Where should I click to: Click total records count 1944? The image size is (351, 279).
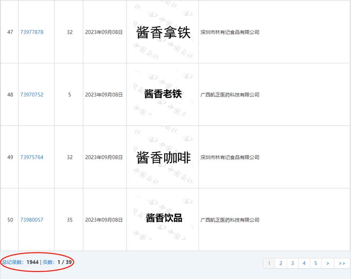coord(32,262)
